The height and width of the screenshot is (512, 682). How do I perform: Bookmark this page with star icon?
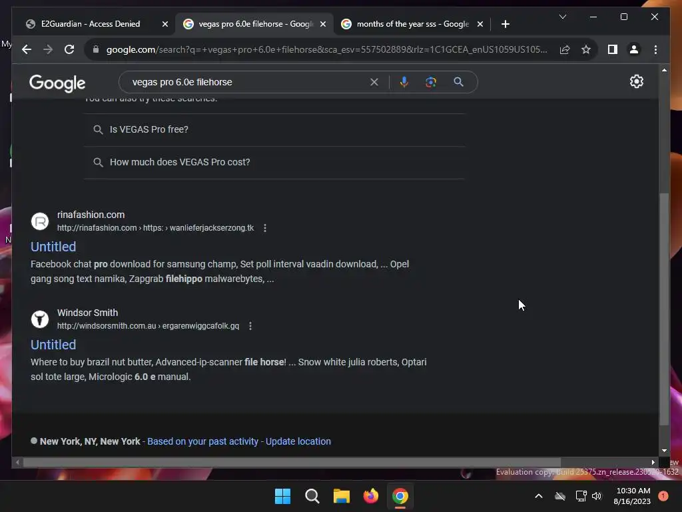click(x=586, y=49)
